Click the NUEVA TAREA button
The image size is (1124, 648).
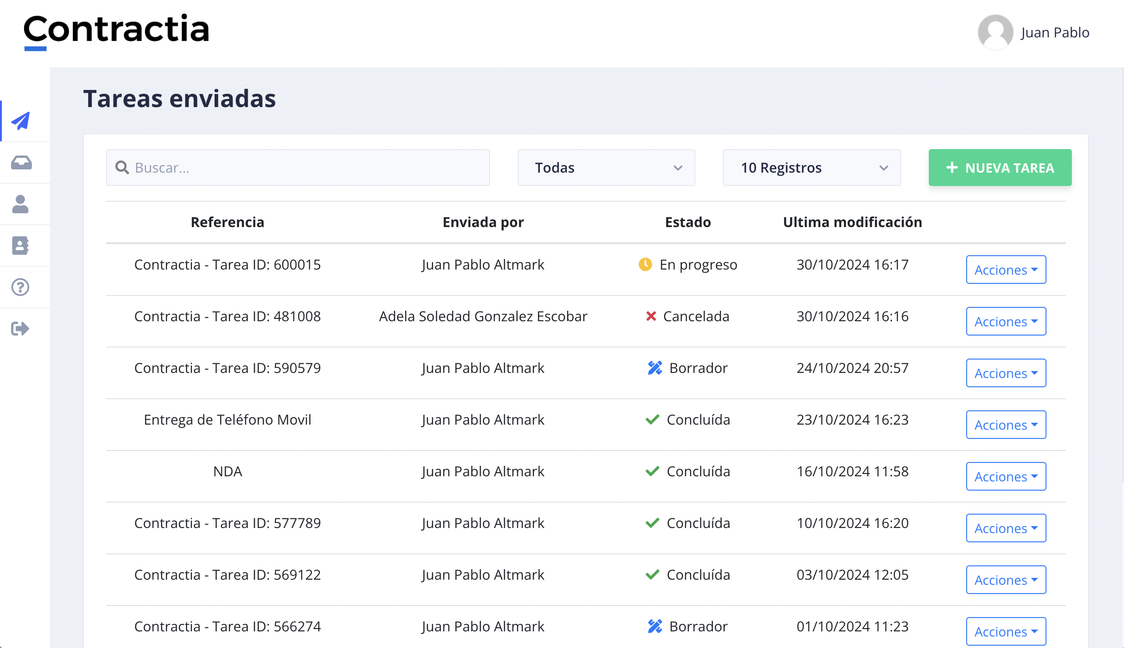pyautogui.click(x=999, y=168)
